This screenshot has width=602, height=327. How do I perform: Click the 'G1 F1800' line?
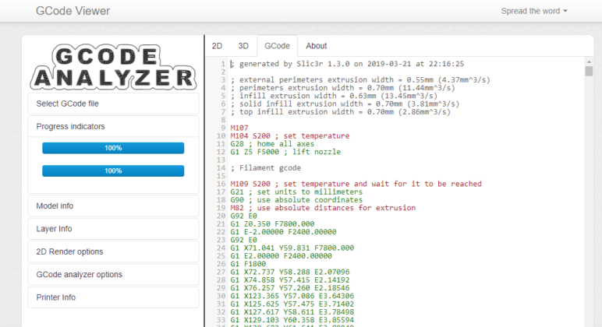[248, 264]
